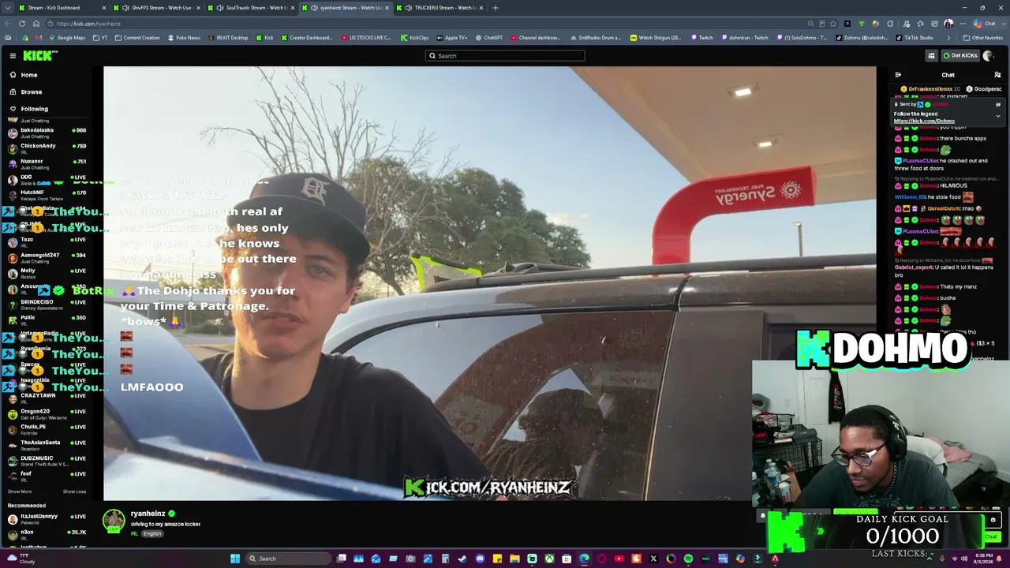Open the Following sidebar section
1010x568 pixels.
click(x=34, y=109)
